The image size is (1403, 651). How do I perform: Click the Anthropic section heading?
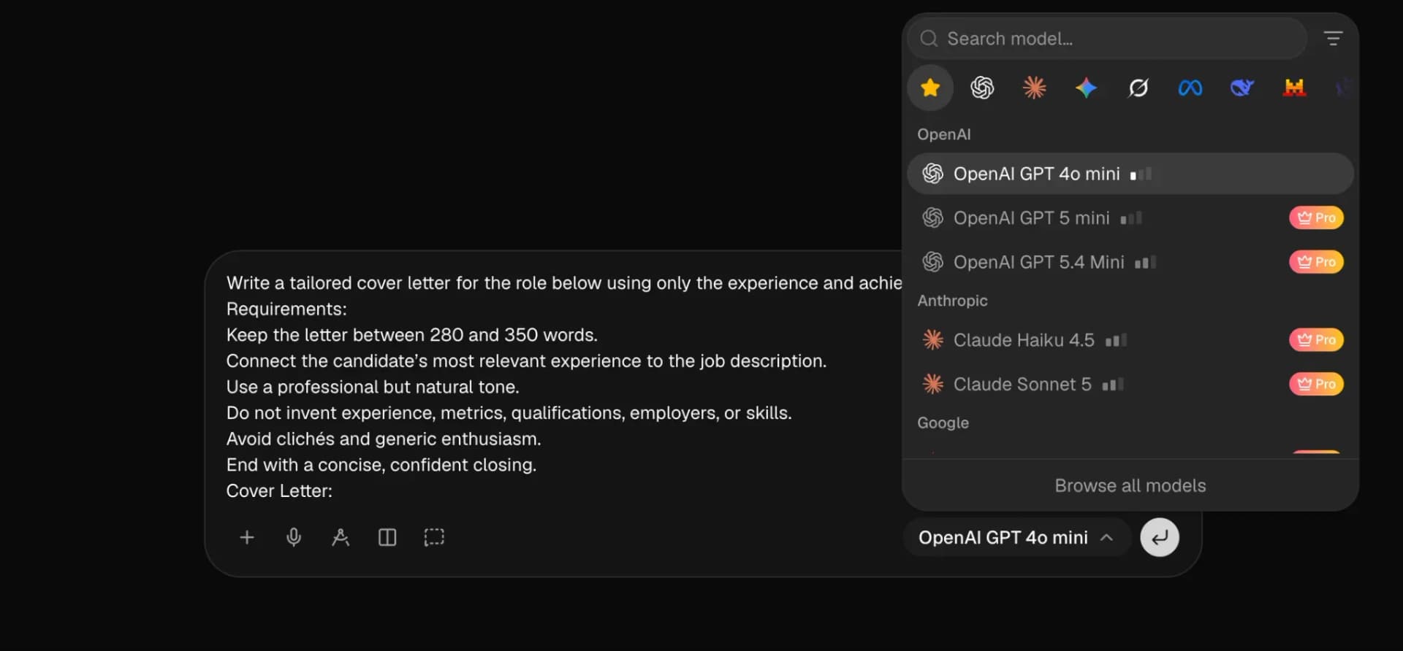[x=952, y=301]
